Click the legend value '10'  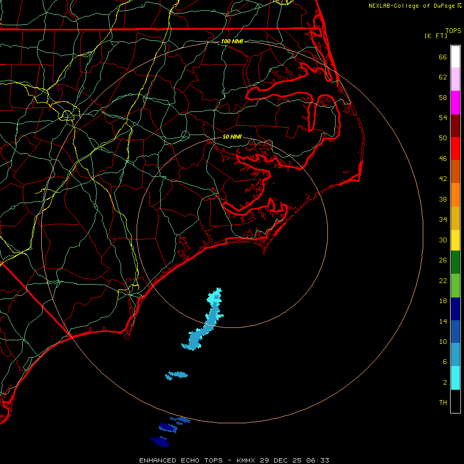coord(443,341)
